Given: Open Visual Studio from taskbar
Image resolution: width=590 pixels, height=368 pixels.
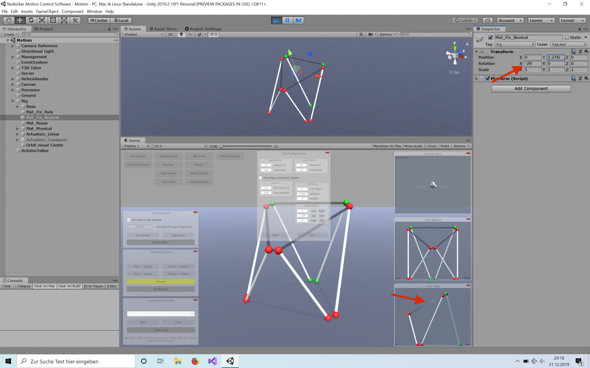Looking at the screenshot, I should (x=212, y=361).
